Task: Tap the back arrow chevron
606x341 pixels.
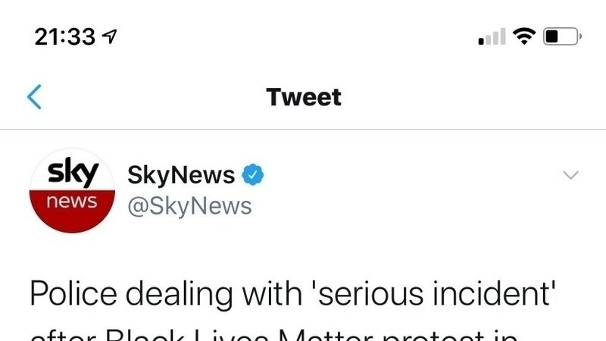Action: (34, 97)
